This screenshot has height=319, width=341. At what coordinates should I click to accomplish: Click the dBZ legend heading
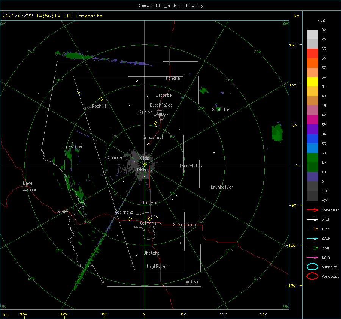point(321,20)
